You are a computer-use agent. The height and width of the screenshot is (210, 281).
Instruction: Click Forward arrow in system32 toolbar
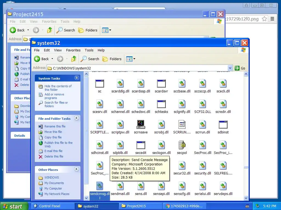(x=60, y=59)
